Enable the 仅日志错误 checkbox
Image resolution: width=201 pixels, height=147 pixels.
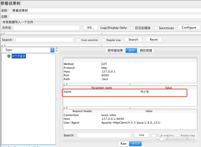point(132,28)
